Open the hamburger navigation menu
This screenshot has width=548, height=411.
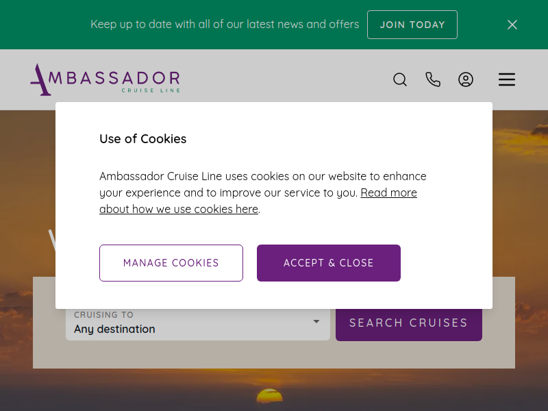point(506,79)
